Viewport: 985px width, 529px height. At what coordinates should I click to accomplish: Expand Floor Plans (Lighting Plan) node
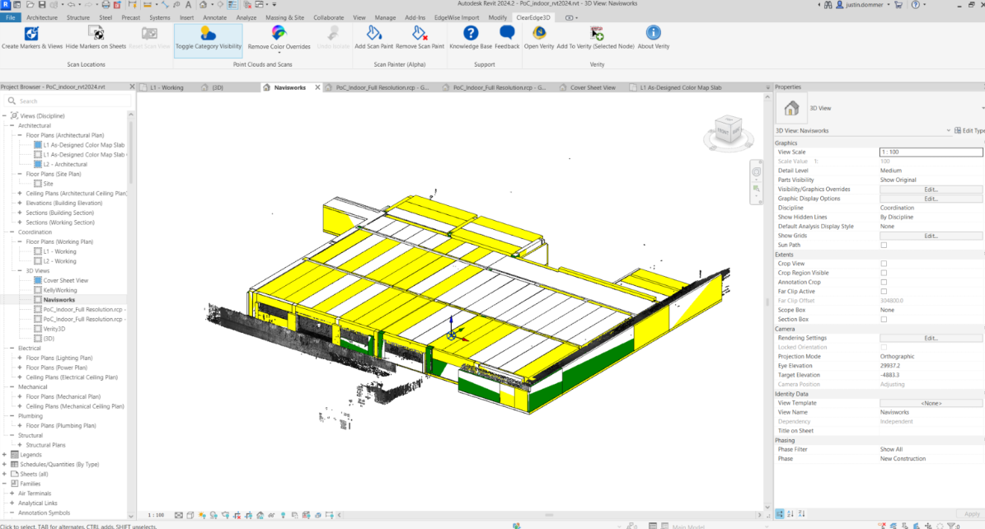21,358
